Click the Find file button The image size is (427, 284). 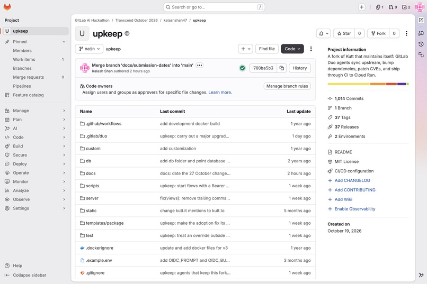coord(266,49)
